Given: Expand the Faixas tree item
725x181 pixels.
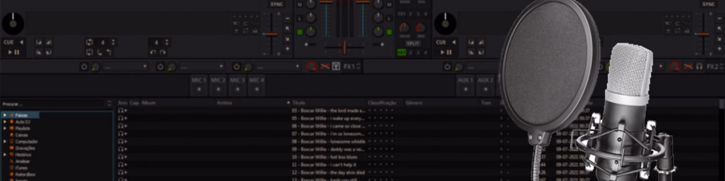Looking at the screenshot, I should tap(5, 115).
